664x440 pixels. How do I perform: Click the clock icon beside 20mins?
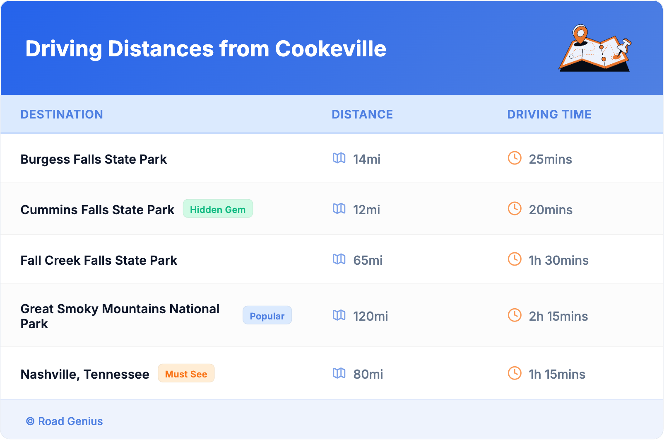pyautogui.click(x=515, y=208)
